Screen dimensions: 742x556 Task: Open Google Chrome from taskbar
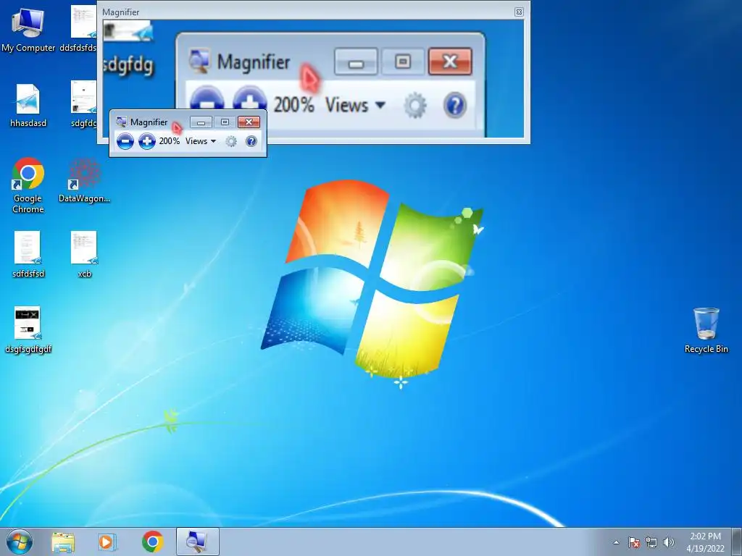pyautogui.click(x=152, y=542)
